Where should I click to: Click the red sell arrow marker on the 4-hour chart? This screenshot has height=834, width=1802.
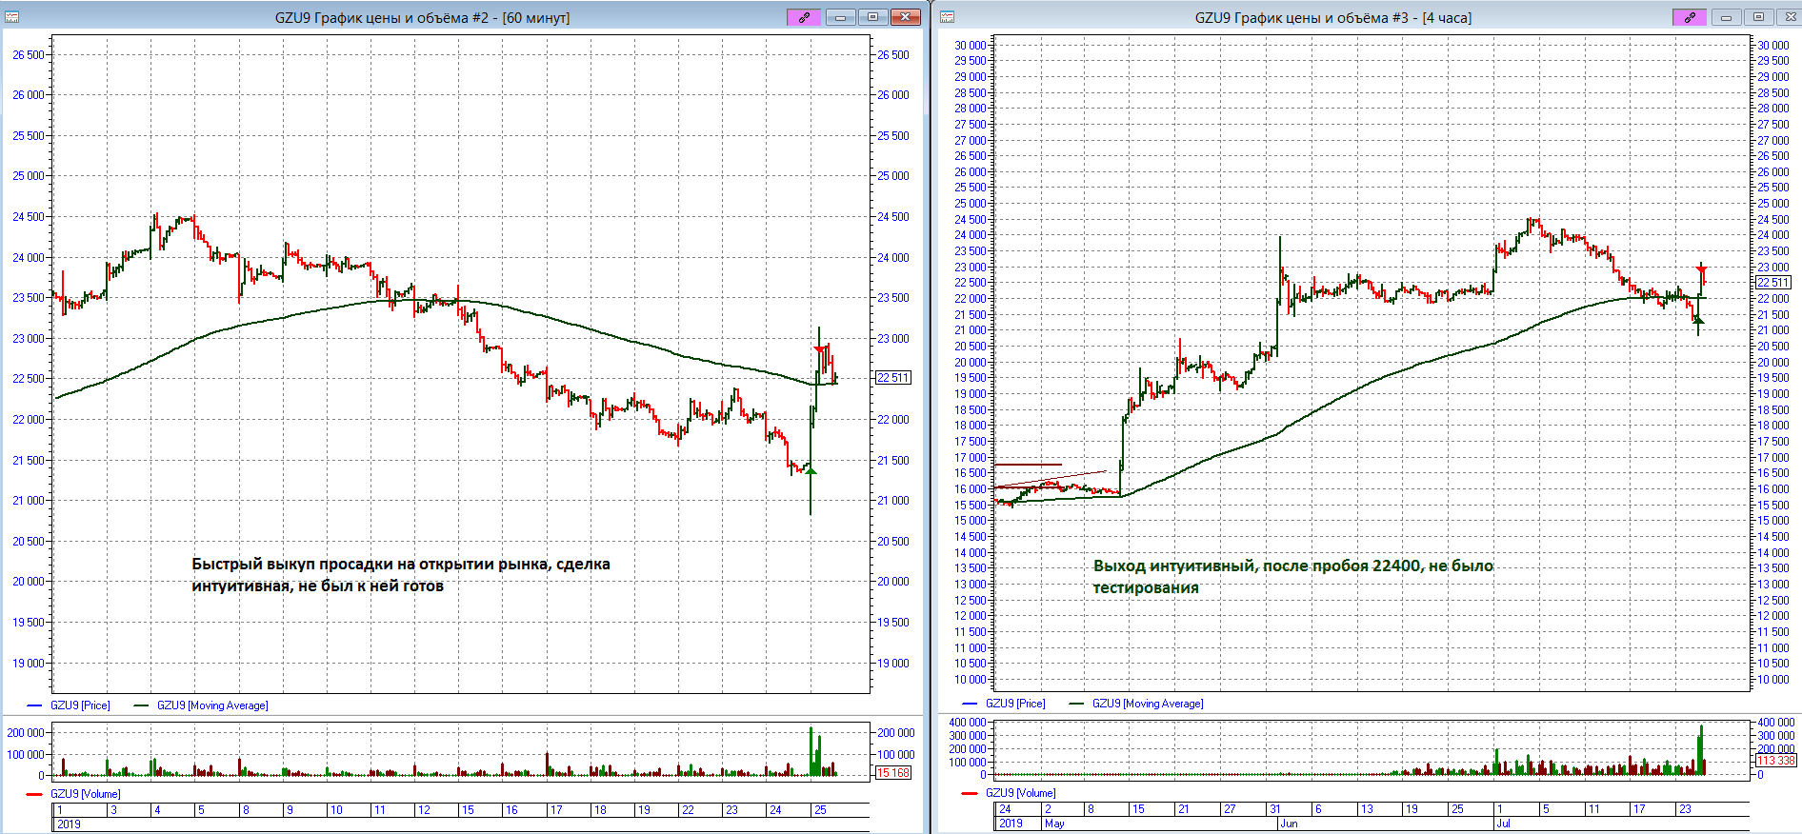tap(1702, 269)
